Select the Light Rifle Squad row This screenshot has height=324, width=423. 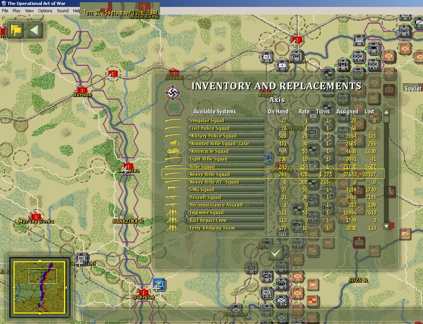click(x=273, y=159)
